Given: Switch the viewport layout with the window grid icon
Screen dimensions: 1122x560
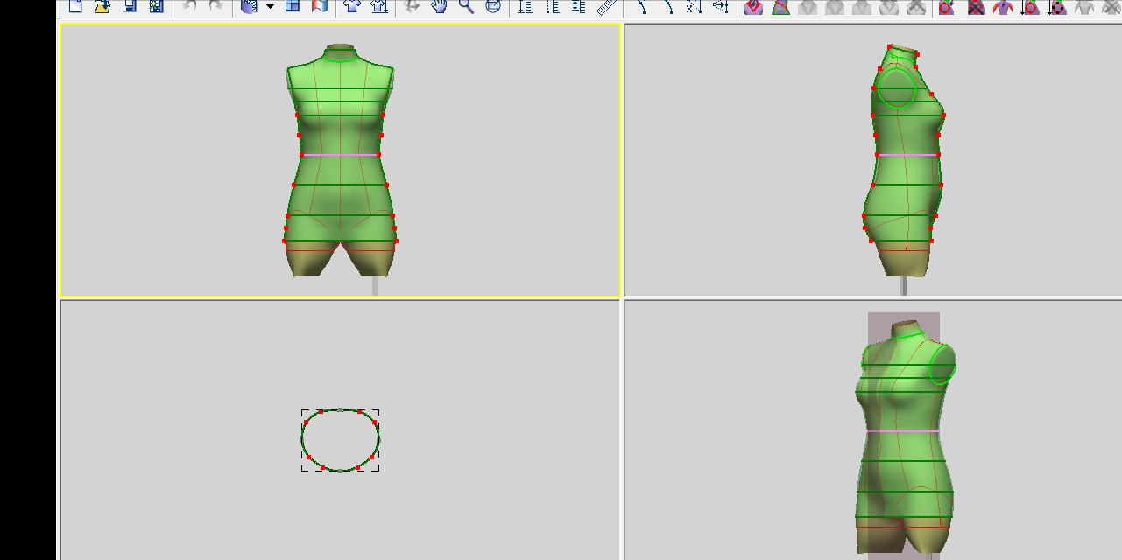Looking at the screenshot, I should click(x=293, y=7).
